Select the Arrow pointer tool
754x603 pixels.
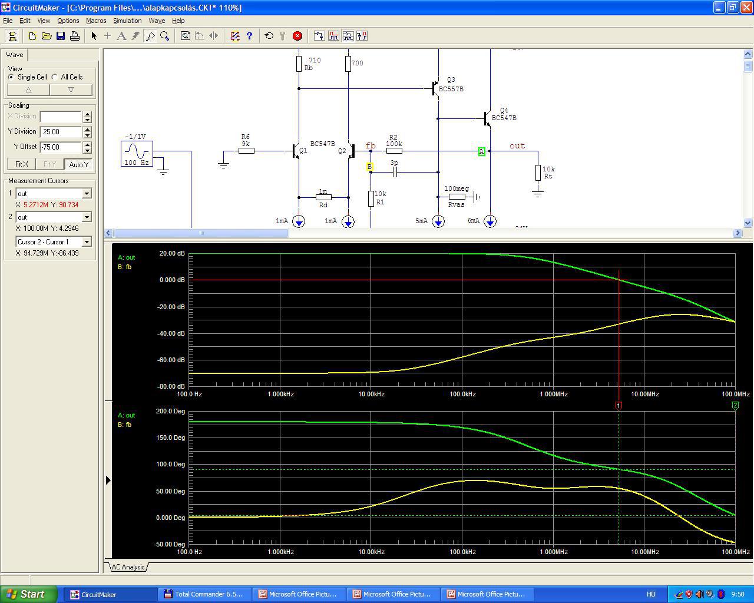coord(94,36)
